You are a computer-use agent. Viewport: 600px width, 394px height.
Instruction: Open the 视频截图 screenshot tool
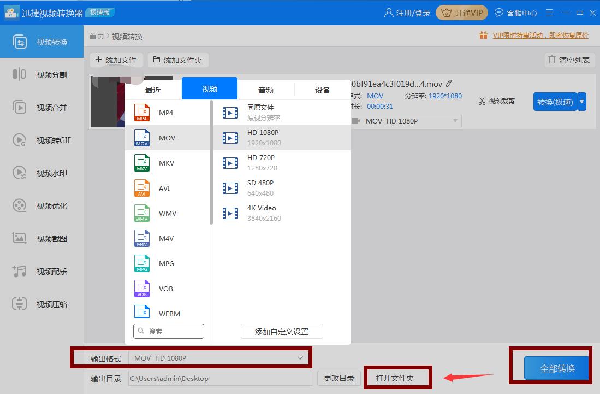(x=41, y=239)
